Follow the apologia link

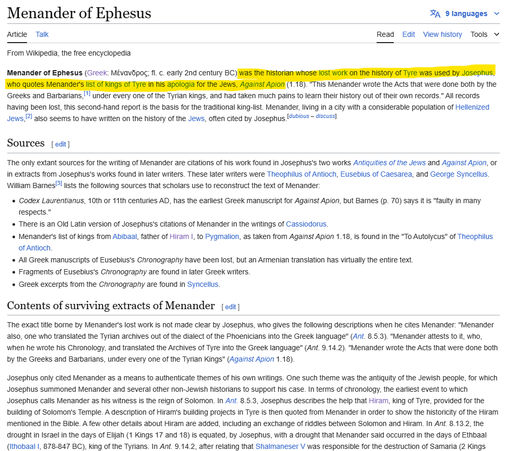pos(181,84)
